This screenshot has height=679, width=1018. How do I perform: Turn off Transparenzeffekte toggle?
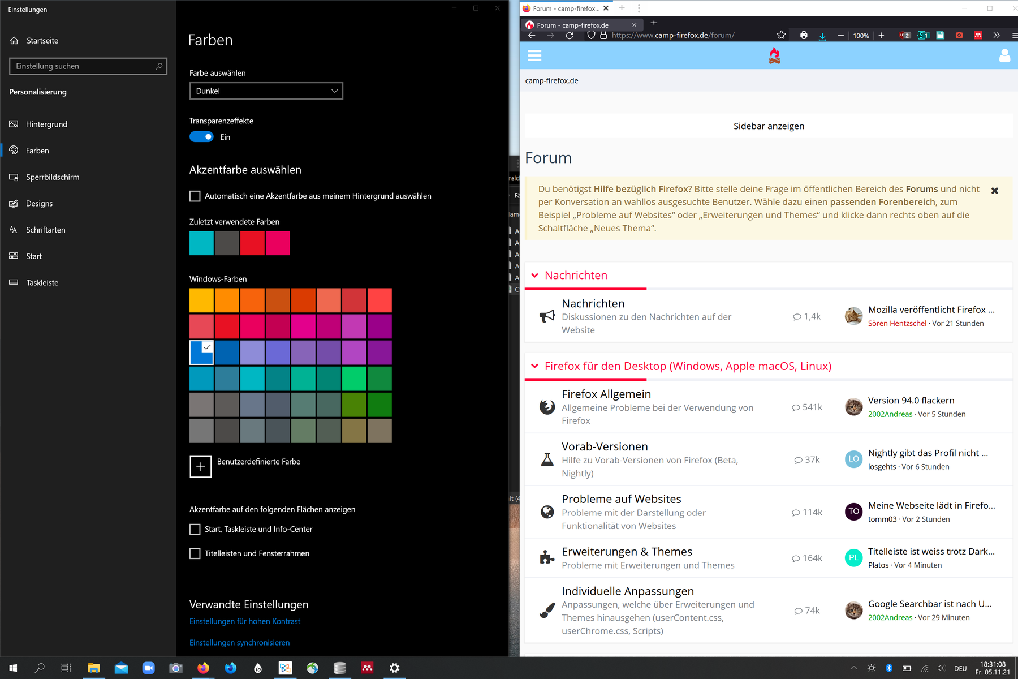click(x=201, y=137)
